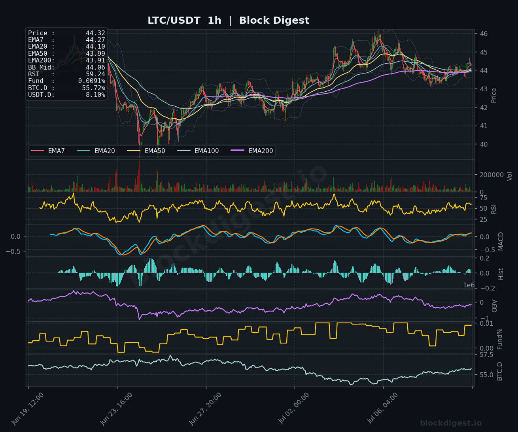Click the Fund% axis label
518x432 pixels.
coord(500,339)
